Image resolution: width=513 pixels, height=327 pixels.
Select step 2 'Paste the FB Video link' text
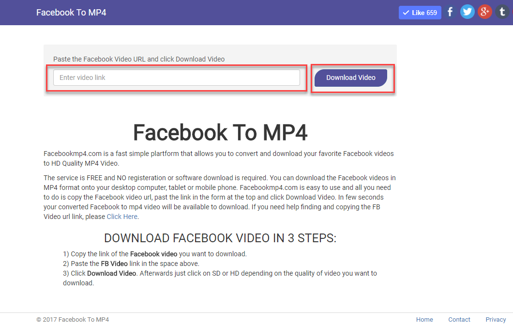pos(131,264)
